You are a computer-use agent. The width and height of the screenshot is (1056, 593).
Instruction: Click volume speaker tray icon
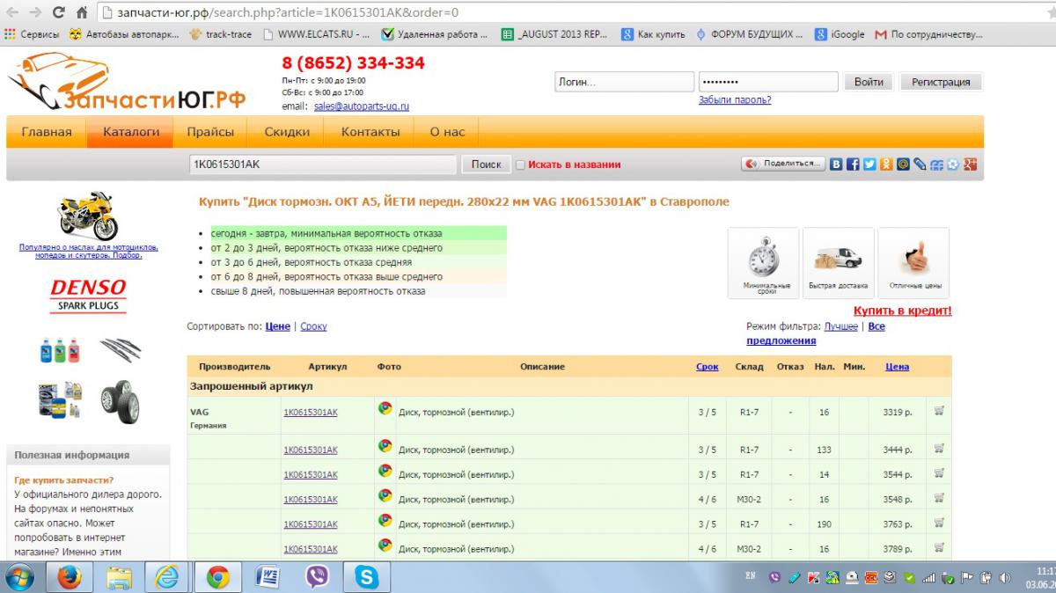pyautogui.click(x=1007, y=578)
